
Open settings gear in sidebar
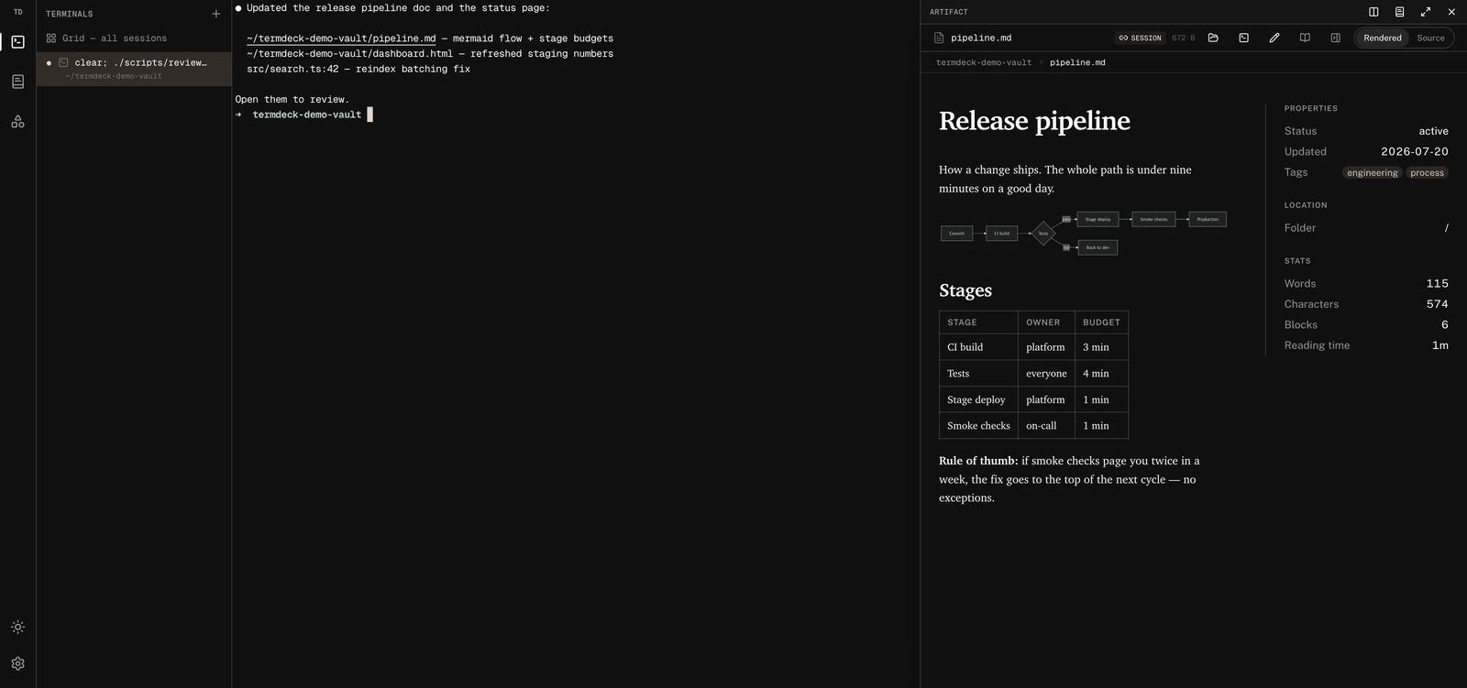click(17, 663)
